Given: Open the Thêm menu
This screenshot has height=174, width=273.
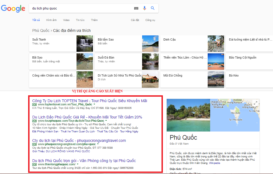Looking at the screenshot, I should (94, 20).
